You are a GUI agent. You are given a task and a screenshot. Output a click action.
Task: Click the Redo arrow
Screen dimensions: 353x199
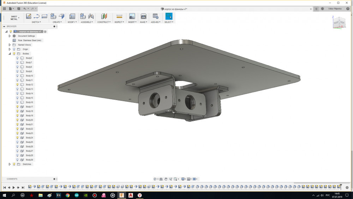(x=32, y=9)
